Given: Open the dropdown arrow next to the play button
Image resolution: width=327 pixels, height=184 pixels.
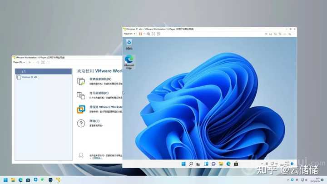Looking at the screenshot, I should click(33, 62).
